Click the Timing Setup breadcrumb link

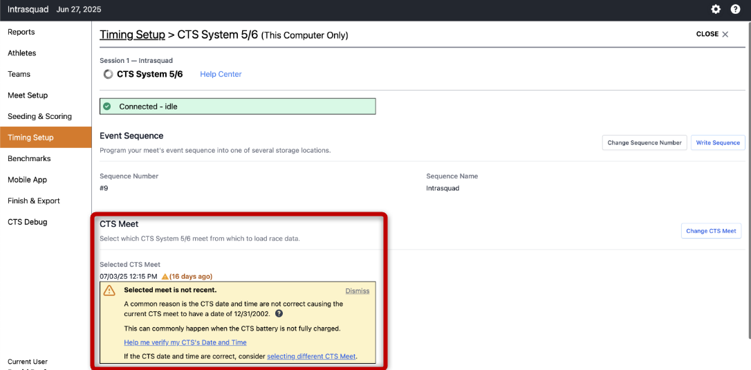132,35
